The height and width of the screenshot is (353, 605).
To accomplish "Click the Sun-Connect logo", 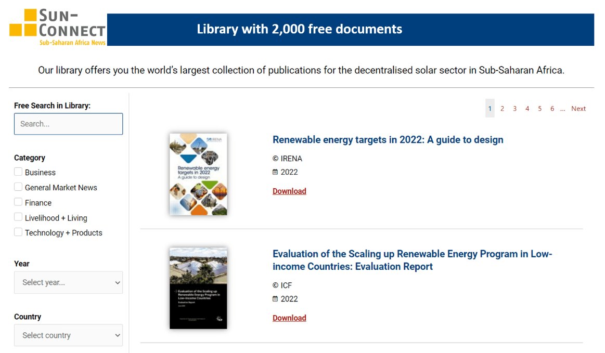I will 58,28.
